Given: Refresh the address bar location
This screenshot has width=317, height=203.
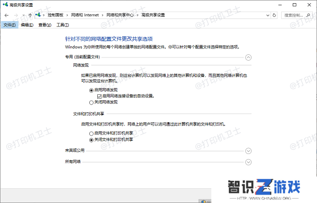Looking at the screenshot, I should [274, 15].
